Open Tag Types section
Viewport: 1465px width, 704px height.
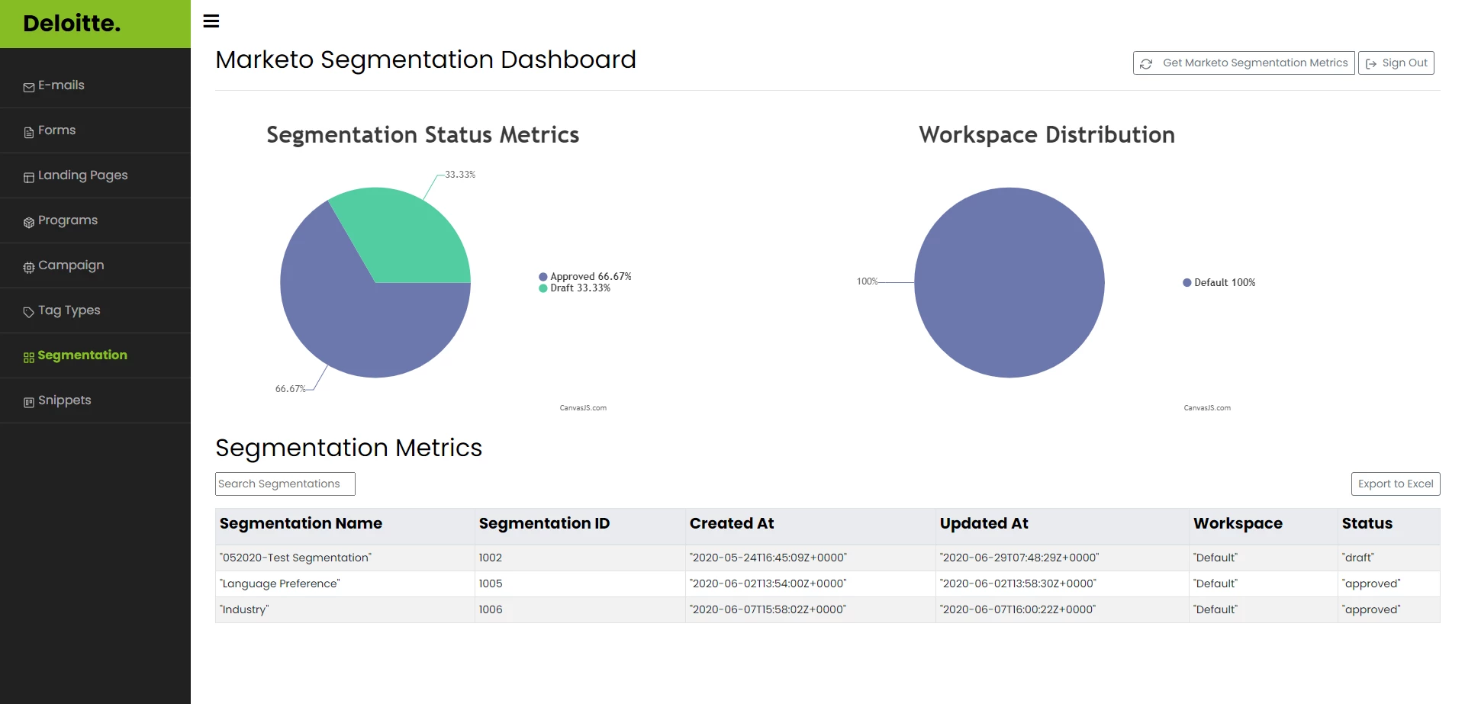[x=95, y=310]
